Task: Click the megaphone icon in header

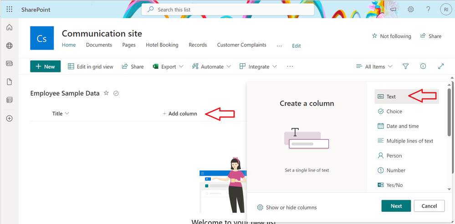Action: (x=393, y=9)
